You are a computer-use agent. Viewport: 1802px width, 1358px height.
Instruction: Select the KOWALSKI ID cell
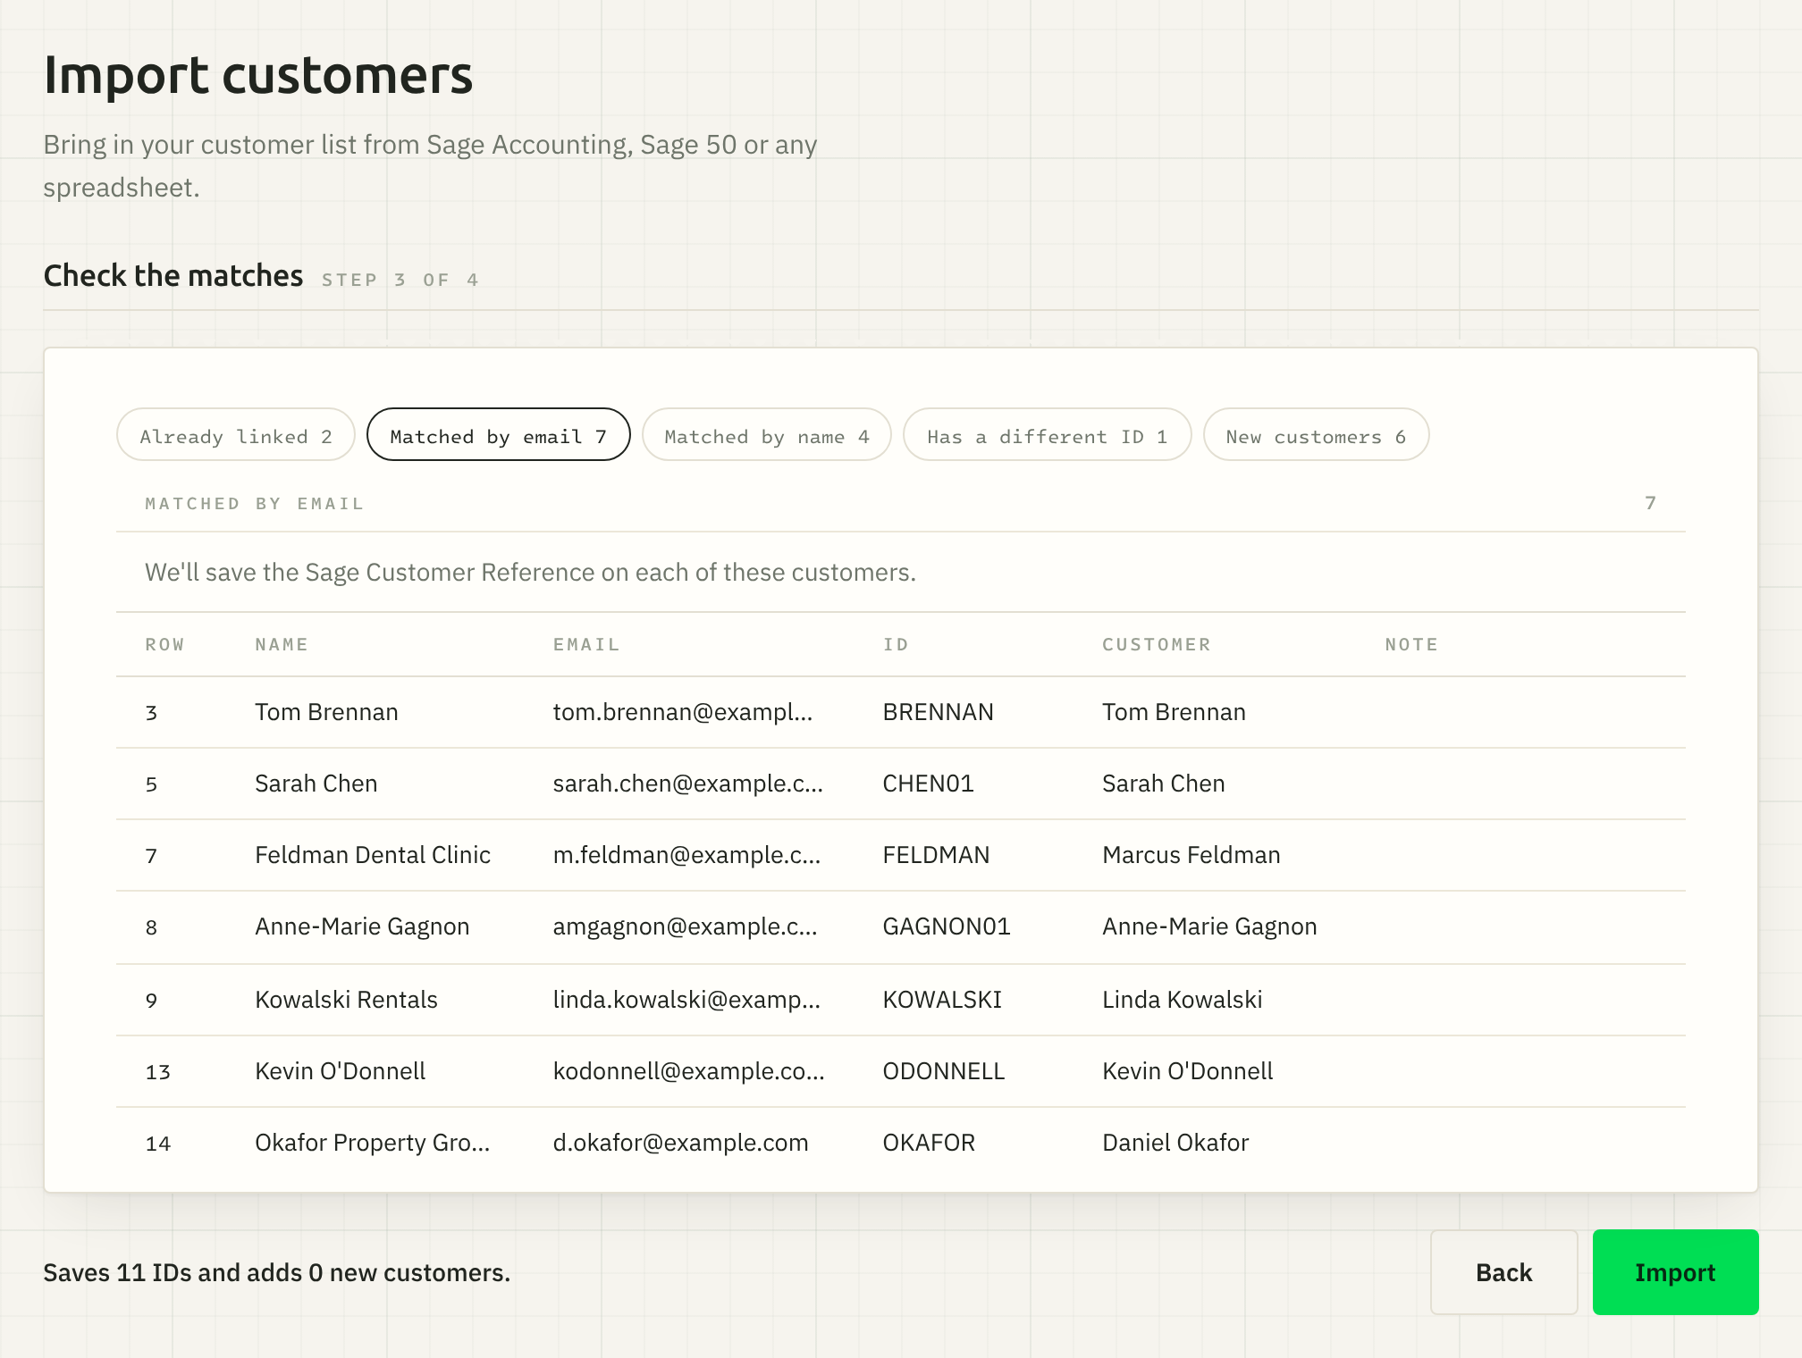pos(942,1000)
